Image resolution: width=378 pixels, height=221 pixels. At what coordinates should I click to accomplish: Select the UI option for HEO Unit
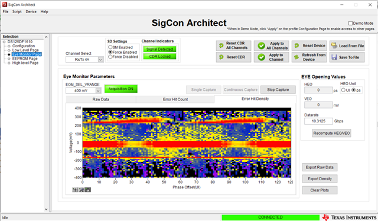click(343, 90)
